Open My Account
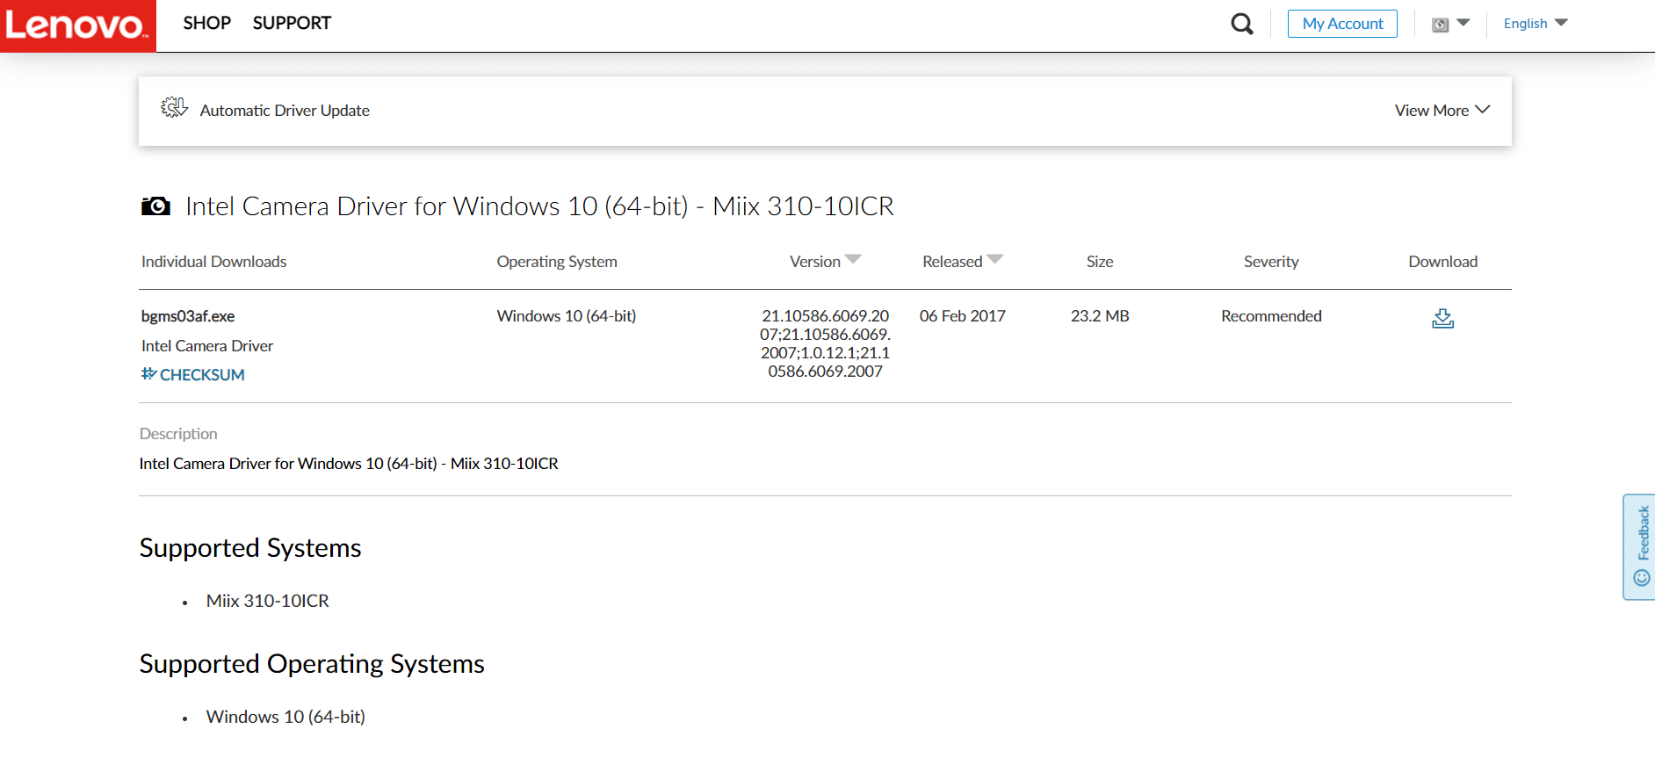 coord(1342,24)
